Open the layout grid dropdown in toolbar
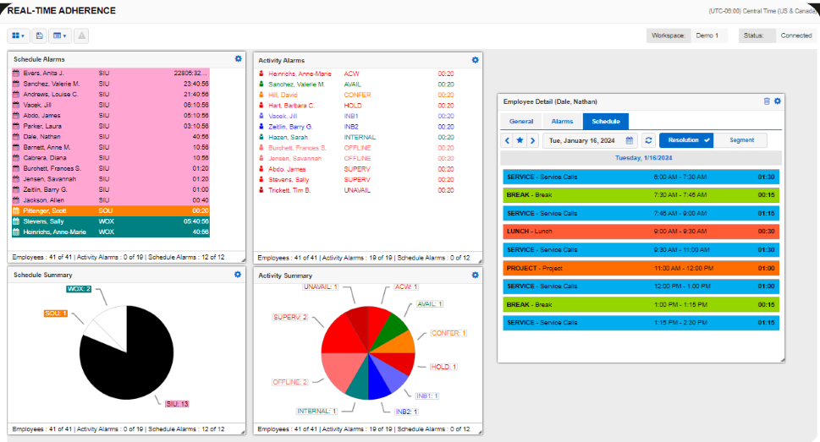 pos(19,35)
